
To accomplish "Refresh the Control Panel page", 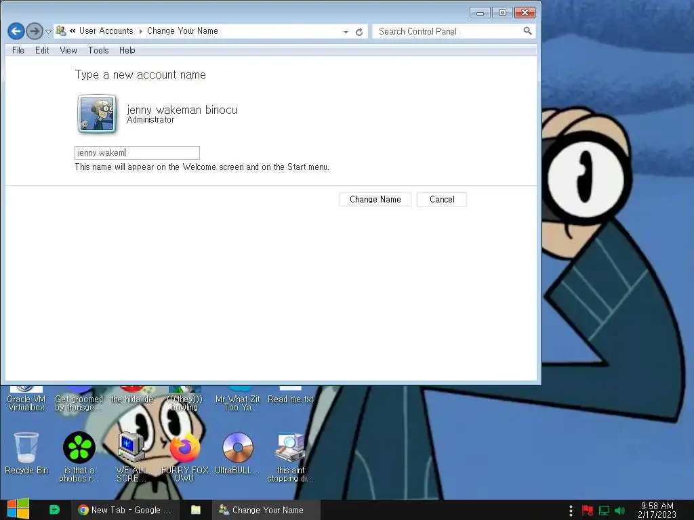I will point(359,32).
